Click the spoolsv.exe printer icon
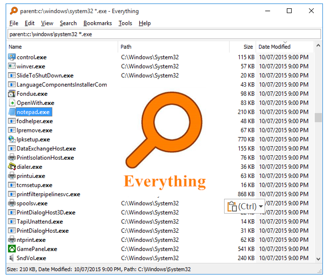The height and width of the screenshot is (278, 329). click(x=12, y=203)
